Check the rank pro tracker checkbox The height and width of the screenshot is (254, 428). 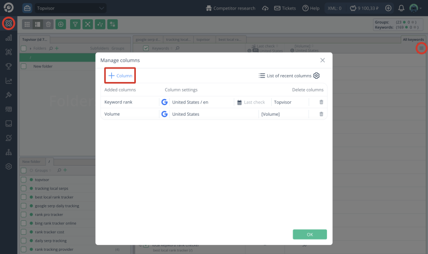[24, 215]
